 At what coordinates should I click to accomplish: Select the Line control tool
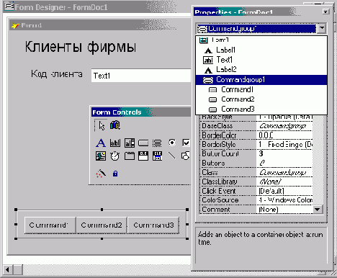pos(171,156)
